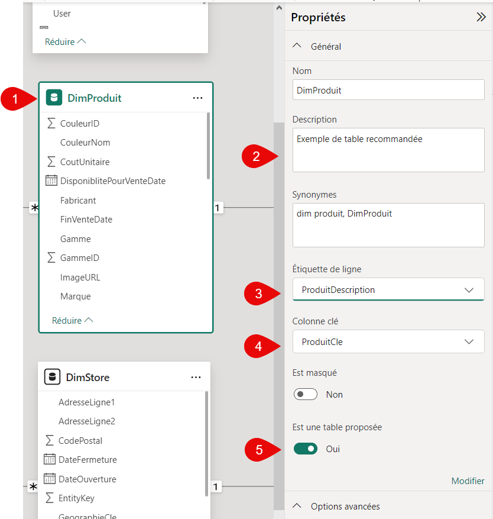Click sigma icon next to CoutUnitaire
Image resolution: width=493 pixels, height=519 pixels.
click(51, 162)
